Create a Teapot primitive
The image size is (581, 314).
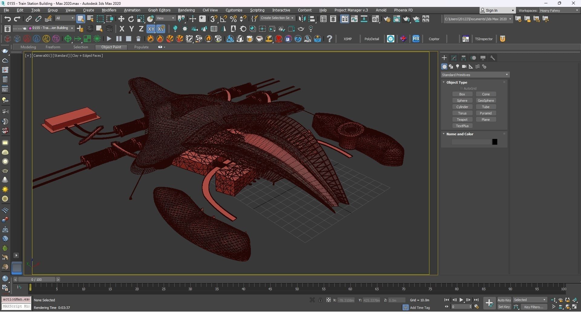(462, 120)
